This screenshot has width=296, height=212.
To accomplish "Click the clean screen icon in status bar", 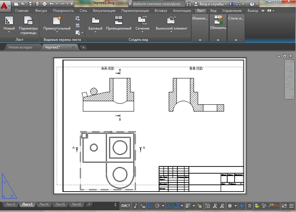I will (x=284, y=206).
